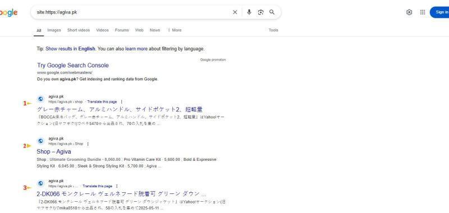This screenshot has height=213, width=449.
Task: Click the learn more link about language filtering
Action: click(x=136, y=49)
